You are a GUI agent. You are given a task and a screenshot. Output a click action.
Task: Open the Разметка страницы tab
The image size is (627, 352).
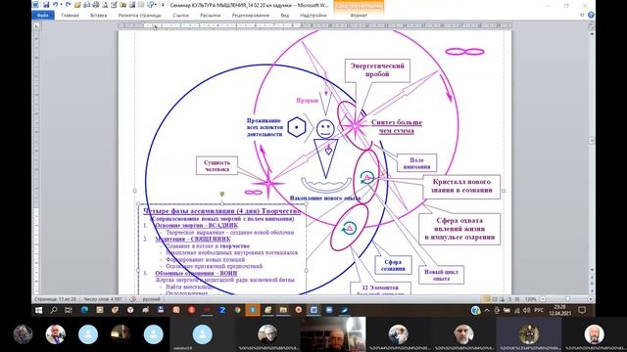click(x=139, y=16)
